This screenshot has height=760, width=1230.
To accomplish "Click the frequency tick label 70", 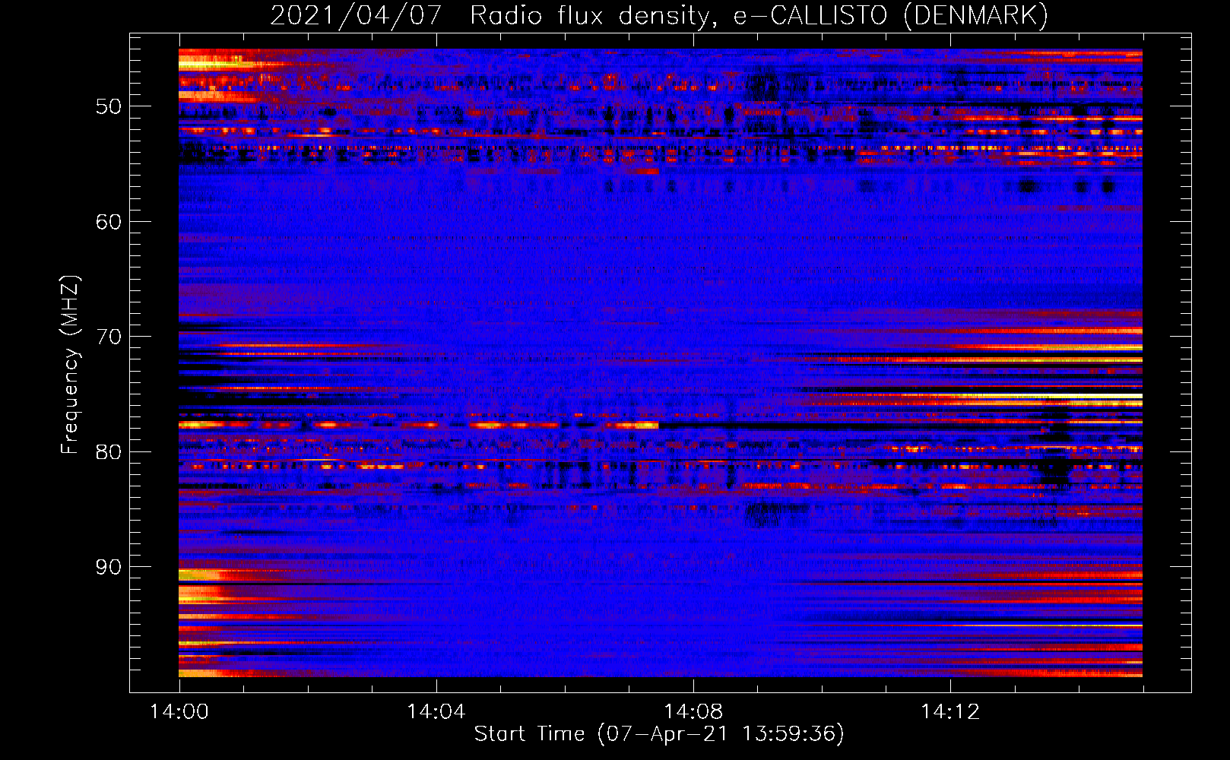I will (109, 337).
